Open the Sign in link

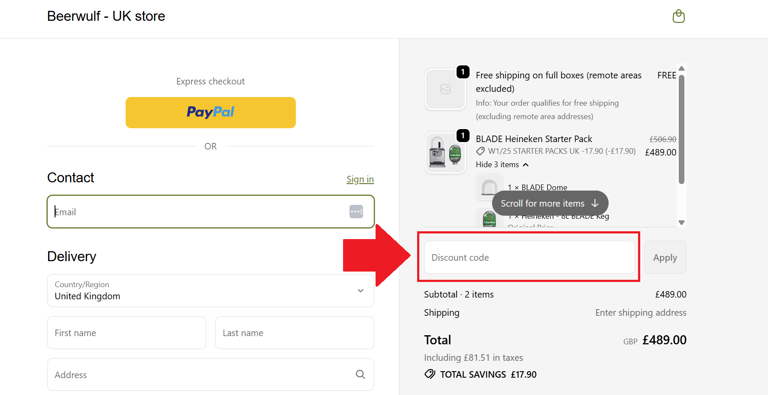[x=360, y=179]
